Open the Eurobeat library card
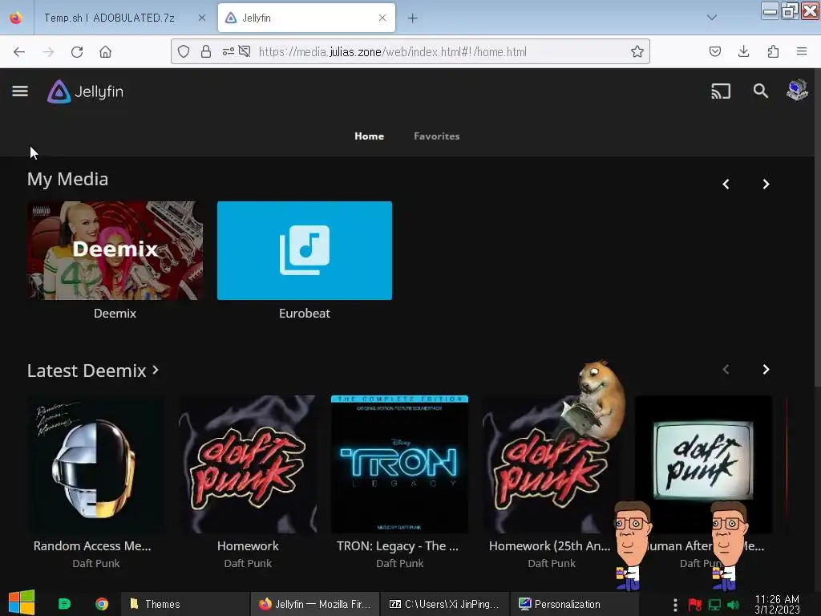This screenshot has height=616, width=821. [304, 250]
